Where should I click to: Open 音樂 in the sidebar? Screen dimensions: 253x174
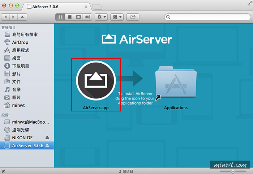27,89
